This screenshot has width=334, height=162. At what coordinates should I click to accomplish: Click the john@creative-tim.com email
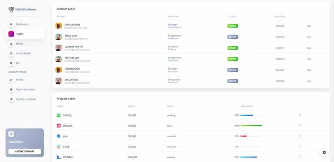coord(76,28)
